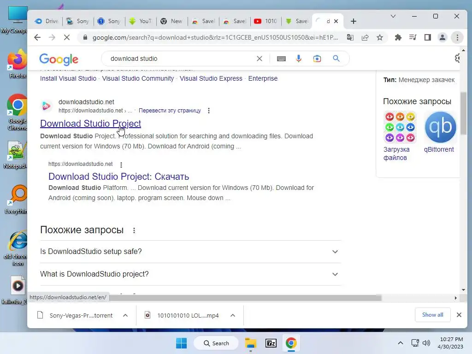
Task: Close the active search tab
Action: coord(336,21)
